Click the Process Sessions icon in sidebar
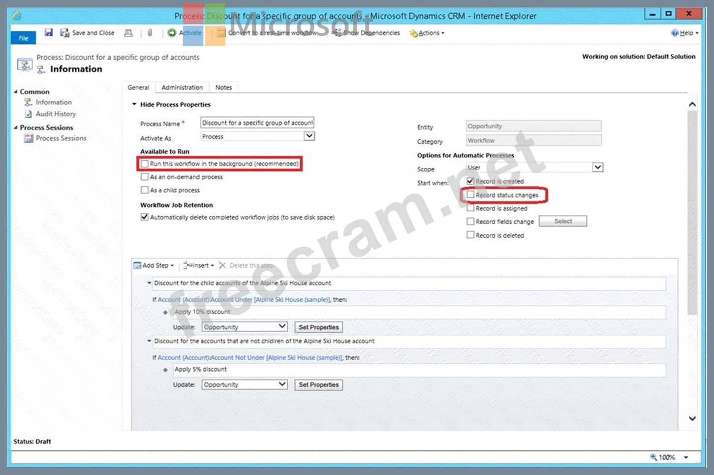This screenshot has height=475, width=714. coord(29,138)
